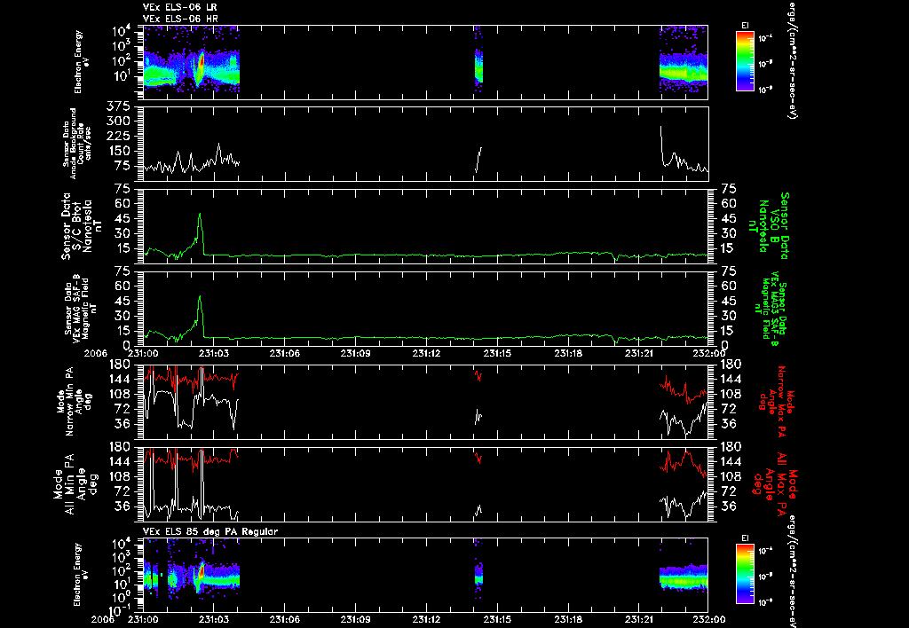Screen dimensions: 909x628
Task: Click the red "Mode Narrow Max PA Angle" label
Action: pos(777,400)
